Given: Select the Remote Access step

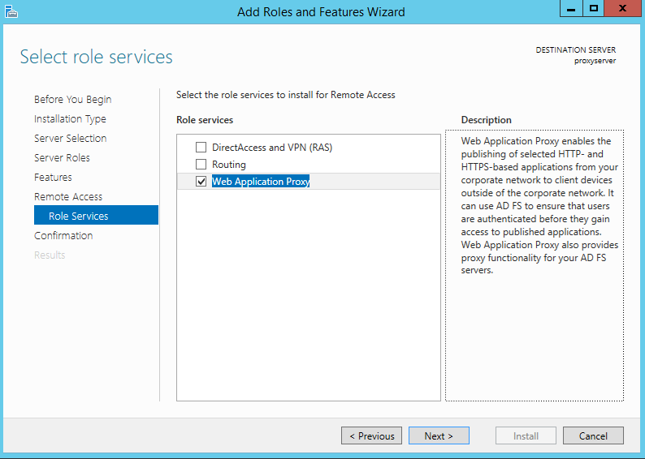Looking at the screenshot, I should (68, 196).
